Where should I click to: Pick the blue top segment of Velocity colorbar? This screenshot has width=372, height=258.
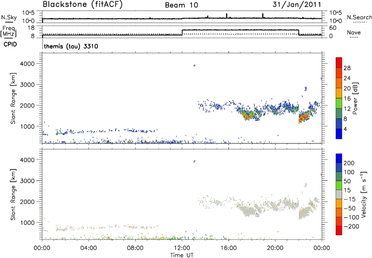tap(339, 158)
